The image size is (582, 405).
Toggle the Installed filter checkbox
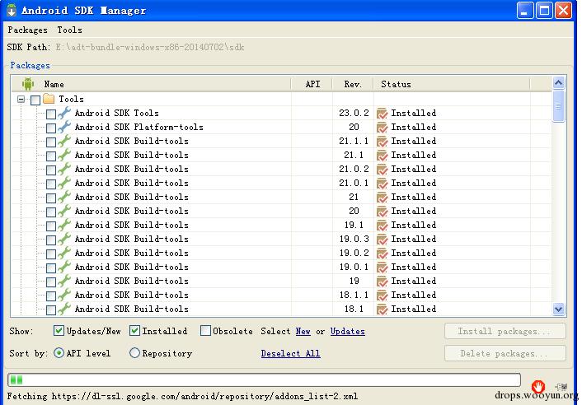point(134,331)
